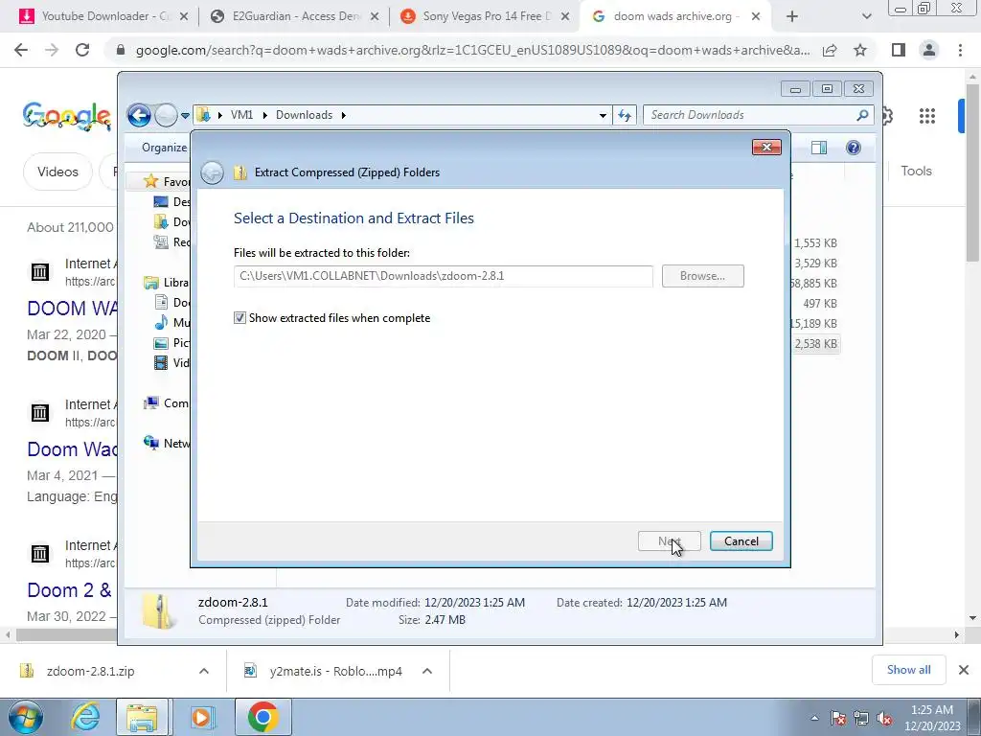Image resolution: width=981 pixels, height=736 pixels.
Task: Toggle Show extracted files when complete checkbox
Action: pos(240,318)
